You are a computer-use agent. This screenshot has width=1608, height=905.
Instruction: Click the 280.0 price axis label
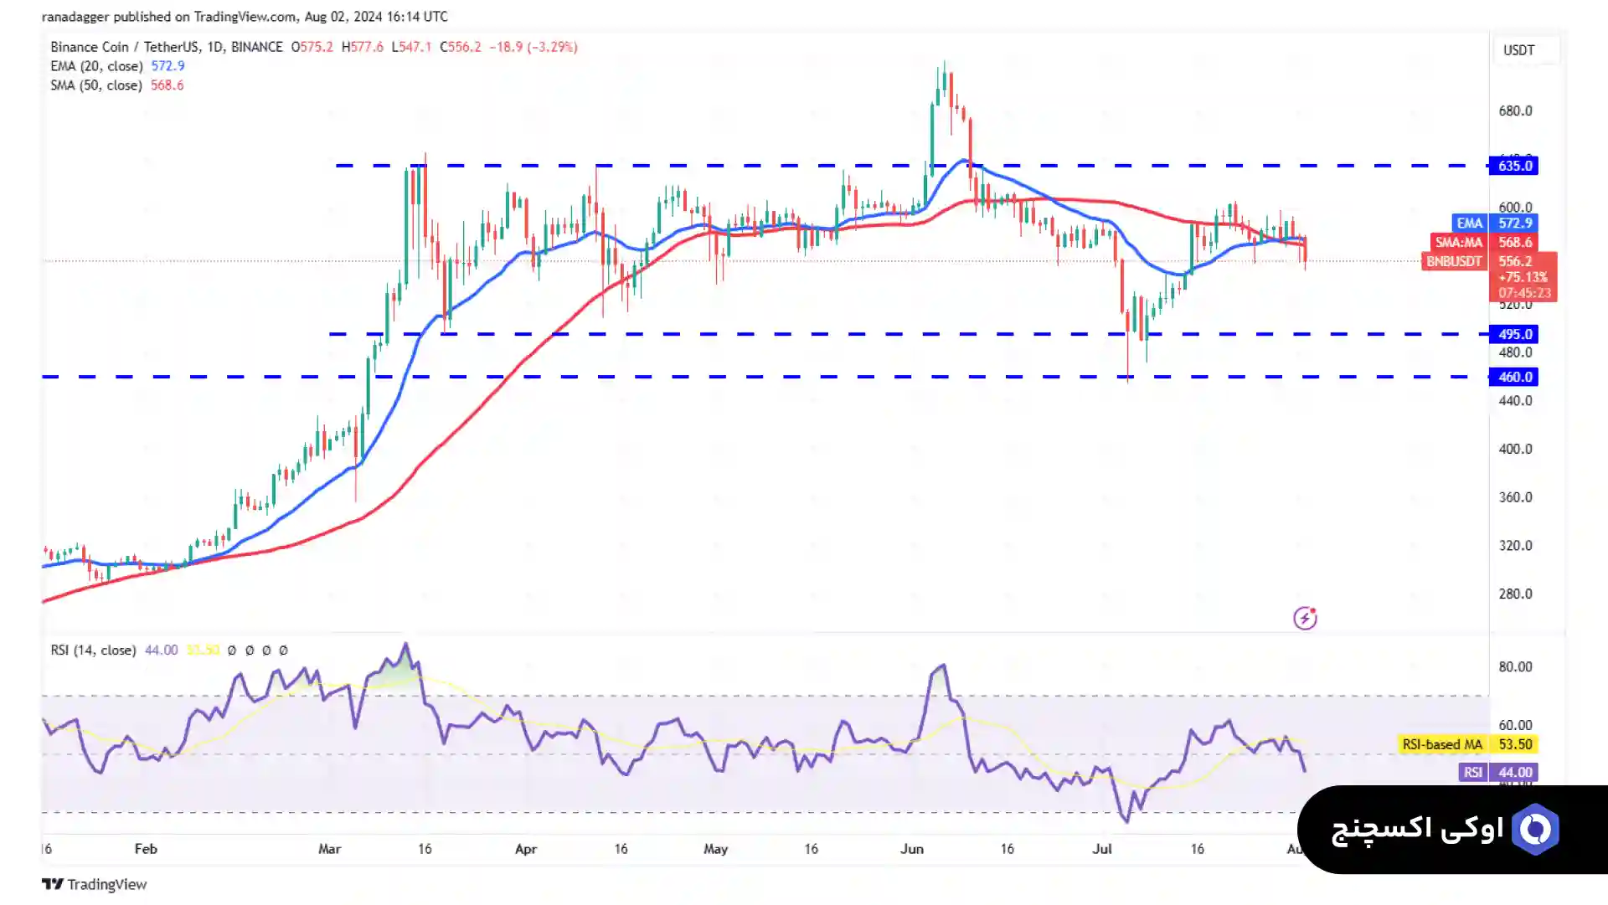click(1515, 594)
